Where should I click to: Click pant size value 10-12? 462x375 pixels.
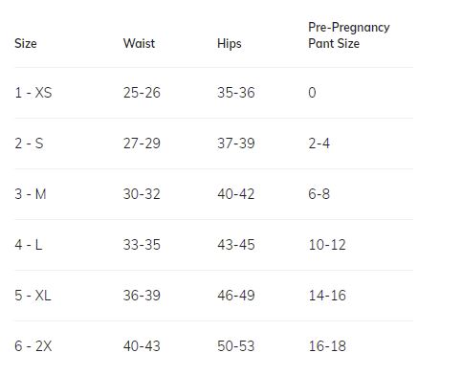point(327,245)
